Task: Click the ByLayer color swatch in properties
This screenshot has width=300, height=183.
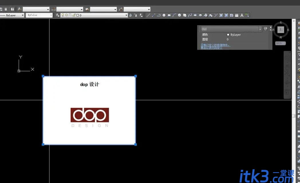Action: [228, 35]
